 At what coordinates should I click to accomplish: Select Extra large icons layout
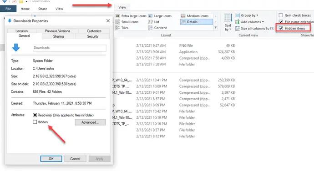click(x=131, y=16)
